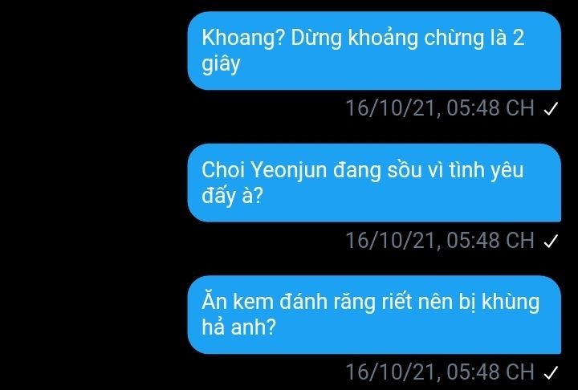Click the timestamp below the "2 giây" message

[x=440, y=108]
